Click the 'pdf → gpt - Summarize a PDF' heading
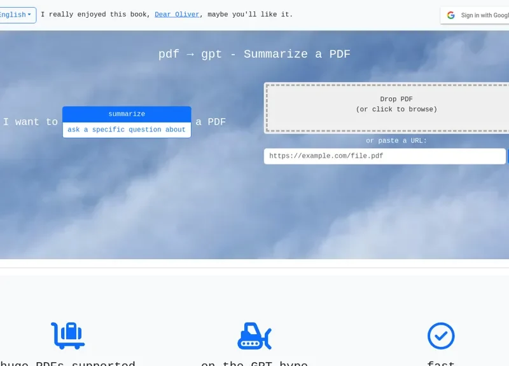The image size is (509, 366). pos(254,54)
